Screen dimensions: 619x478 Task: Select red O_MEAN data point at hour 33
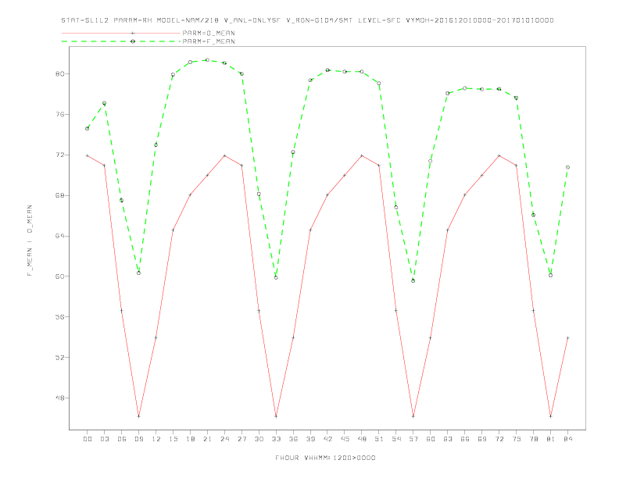click(276, 416)
